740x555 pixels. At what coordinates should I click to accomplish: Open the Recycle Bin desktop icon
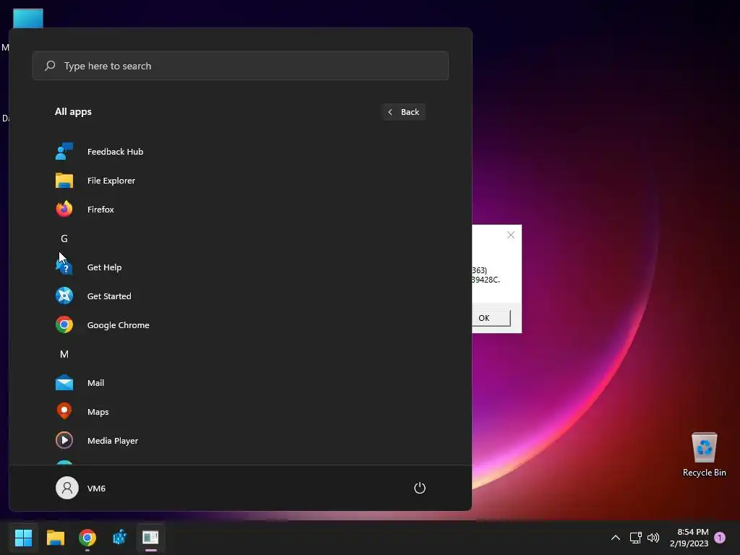tap(704, 454)
